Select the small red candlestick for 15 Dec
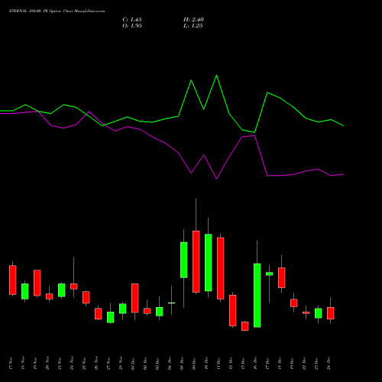The width and height of the screenshot is (382, 382). click(245, 326)
